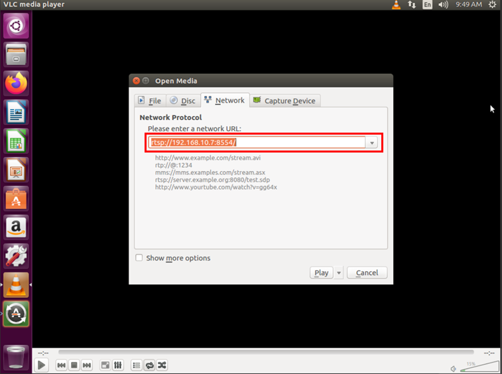Open sound volume indicator in top panel
Screen dimensions: 502x374
click(x=444, y=5)
